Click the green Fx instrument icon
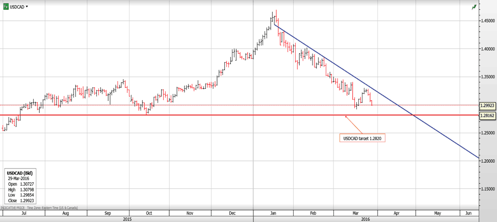The image size is (497, 222). [6, 7]
